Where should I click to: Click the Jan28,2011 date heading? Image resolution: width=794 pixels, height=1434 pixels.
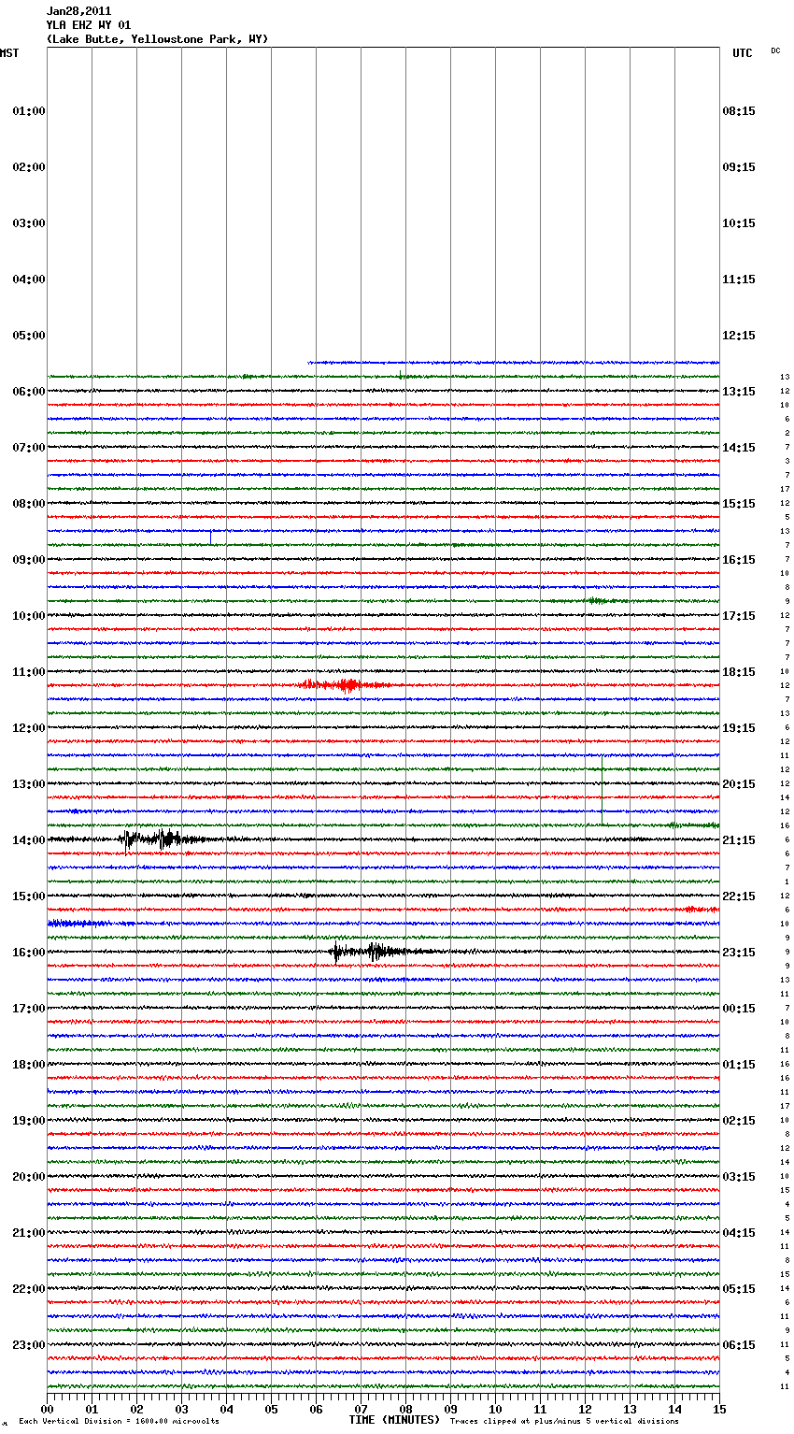[78, 11]
